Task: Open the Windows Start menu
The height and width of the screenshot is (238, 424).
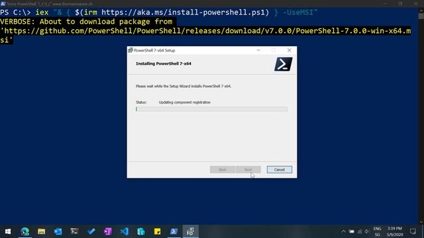Action: [x=8, y=231]
